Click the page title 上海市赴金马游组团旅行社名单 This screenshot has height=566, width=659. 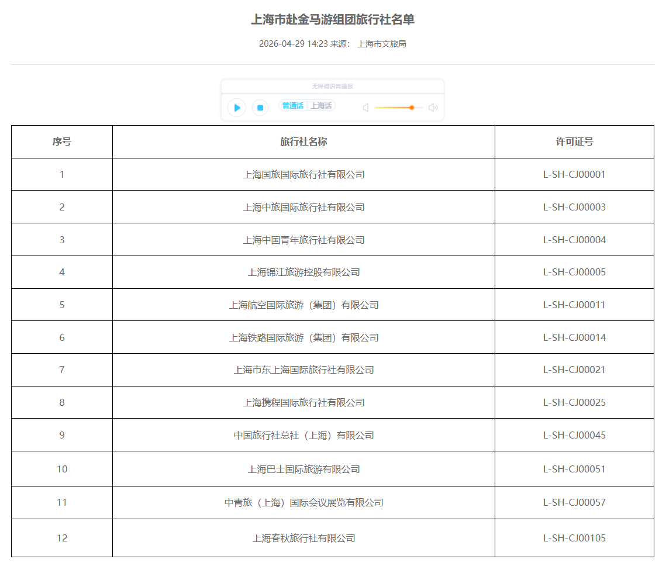point(332,20)
